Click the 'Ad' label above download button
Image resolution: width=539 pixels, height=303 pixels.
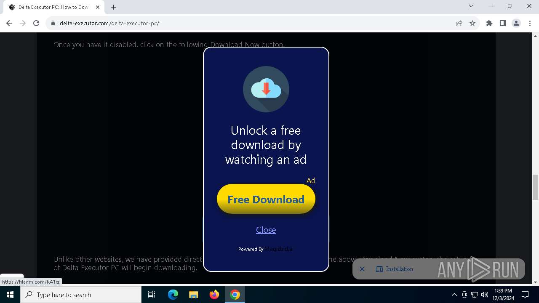pos(311,181)
